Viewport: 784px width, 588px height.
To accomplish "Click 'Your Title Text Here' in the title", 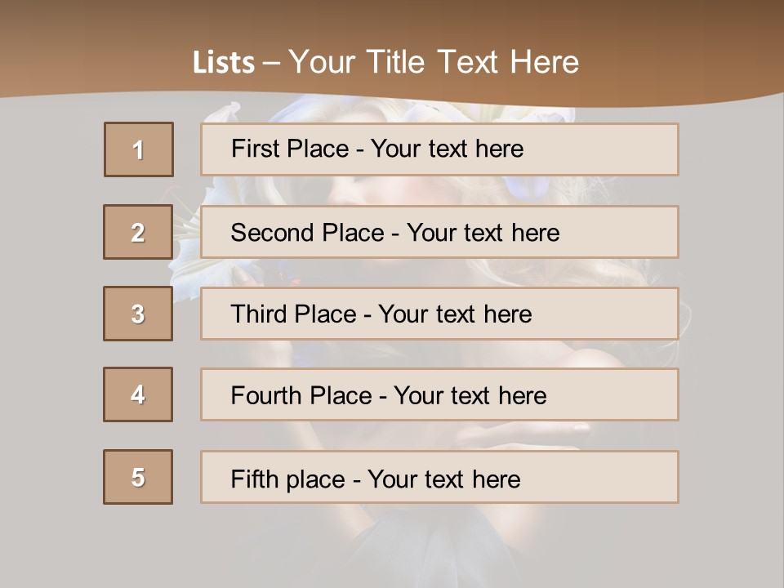I will (x=434, y=62).
